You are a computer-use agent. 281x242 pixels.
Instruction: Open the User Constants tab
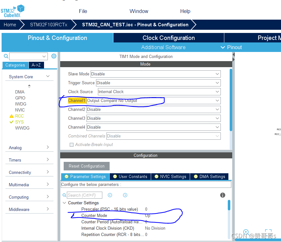[130, 176]
